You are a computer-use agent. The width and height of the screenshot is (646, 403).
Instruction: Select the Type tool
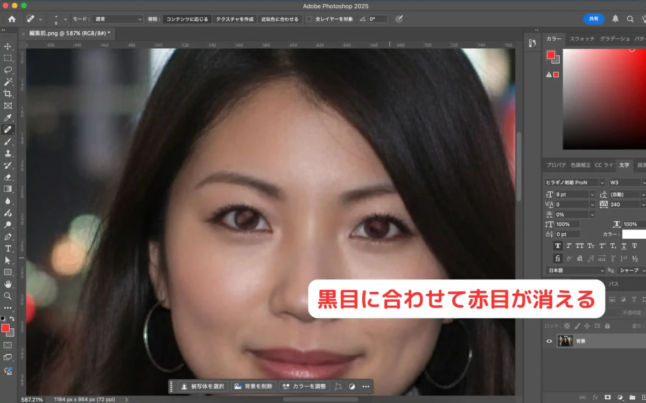click(8, 248)
